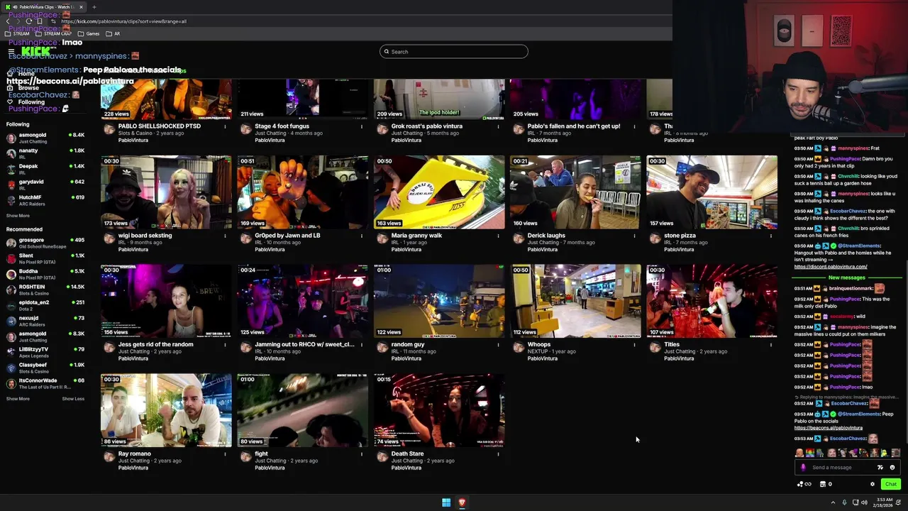Click the address bar URL
Screen dimensions: 908x511
124,21
